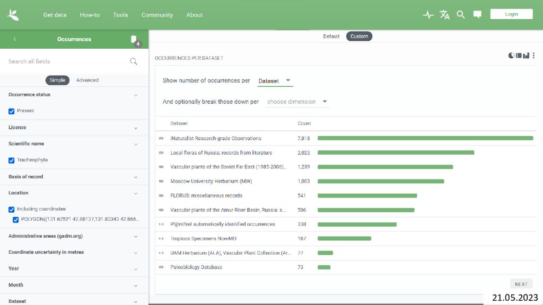The image size is (543, 305).
Task: Open the feedback chat bubble icon
Action: point(477,14)
